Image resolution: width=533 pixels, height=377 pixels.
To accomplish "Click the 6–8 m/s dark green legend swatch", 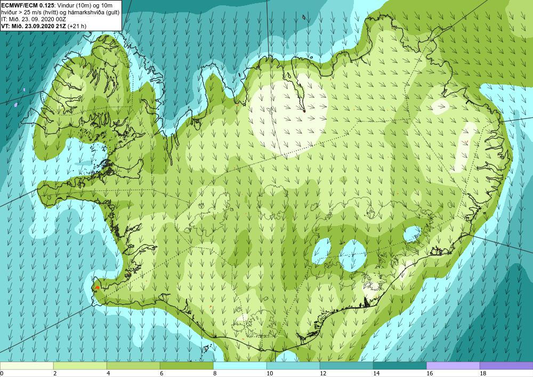I will pyautogui.click(x=187, y=365).
